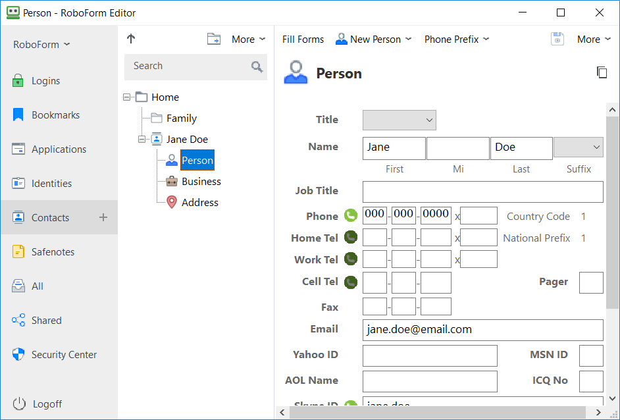Image resolution: width=620 pixels, height=420 pixels.
Task: Click the horizontal scrollbar left arrow
Action: point(282,413)
